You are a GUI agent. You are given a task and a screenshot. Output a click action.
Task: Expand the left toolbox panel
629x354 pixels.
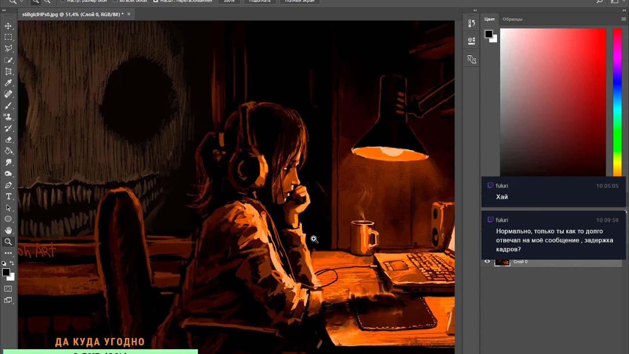[x=5, y=10]
